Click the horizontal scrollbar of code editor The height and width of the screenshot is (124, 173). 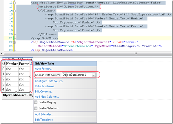[x=88, y=53]
